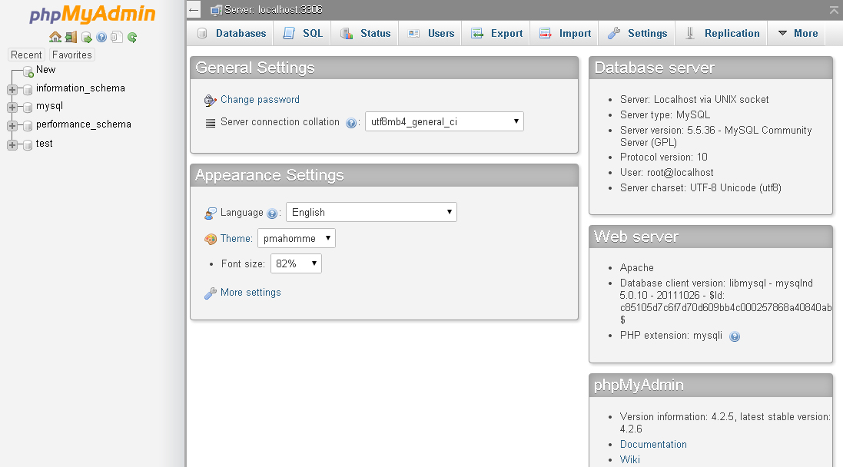Click the Log out door icon

pyautogui.click(x=71, y=37)
